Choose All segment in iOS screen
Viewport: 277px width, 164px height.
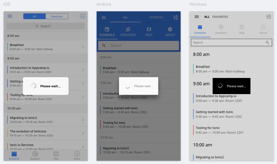(34, 16)
